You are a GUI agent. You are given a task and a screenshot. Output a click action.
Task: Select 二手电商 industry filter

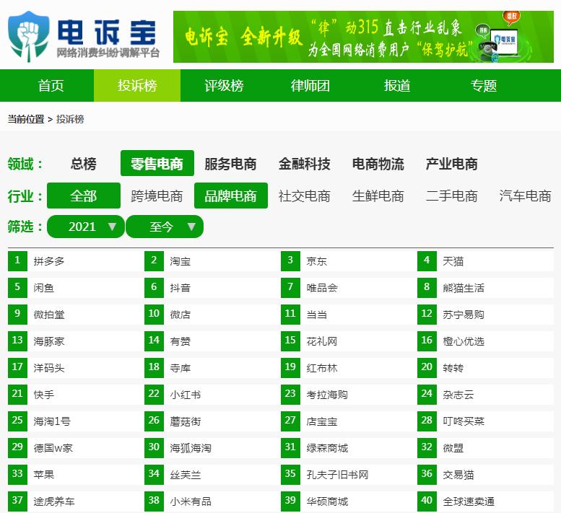click(x=451, y=196)
